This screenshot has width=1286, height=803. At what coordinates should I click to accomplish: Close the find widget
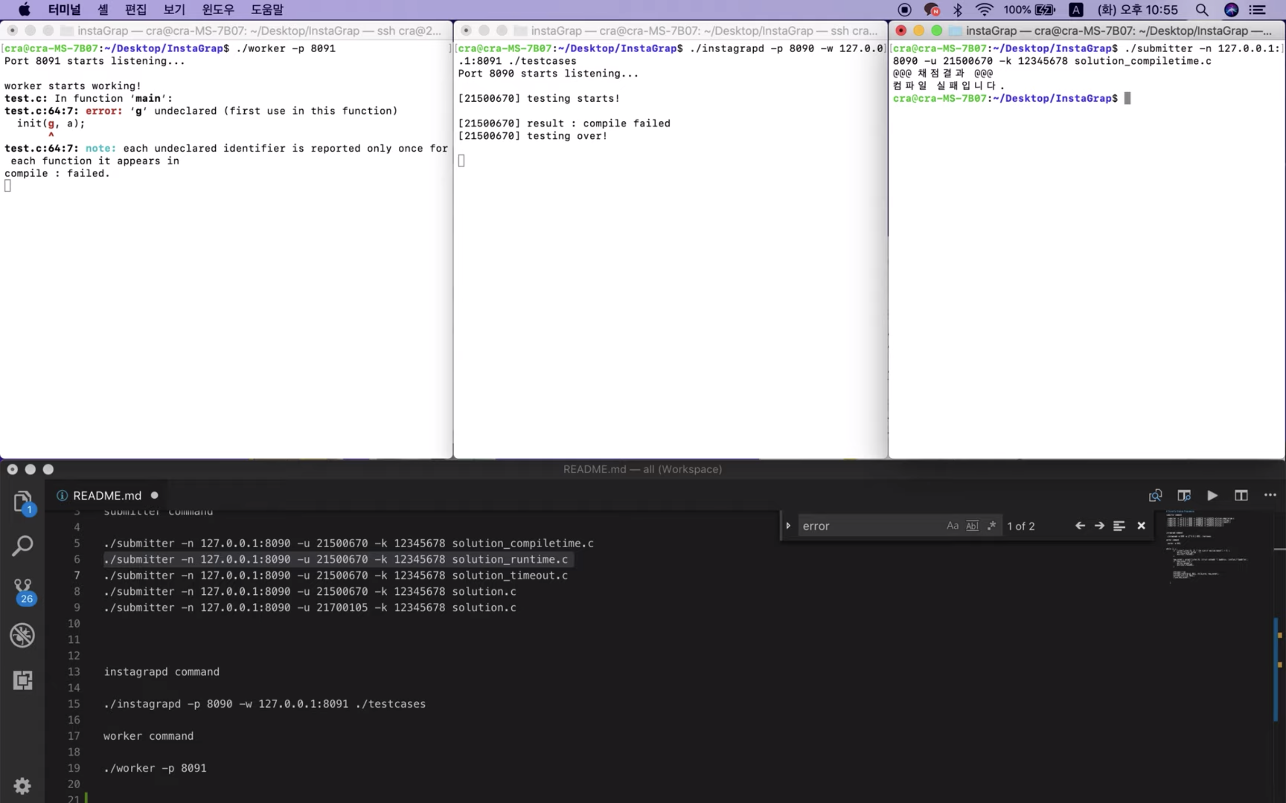click(1141, 526)
